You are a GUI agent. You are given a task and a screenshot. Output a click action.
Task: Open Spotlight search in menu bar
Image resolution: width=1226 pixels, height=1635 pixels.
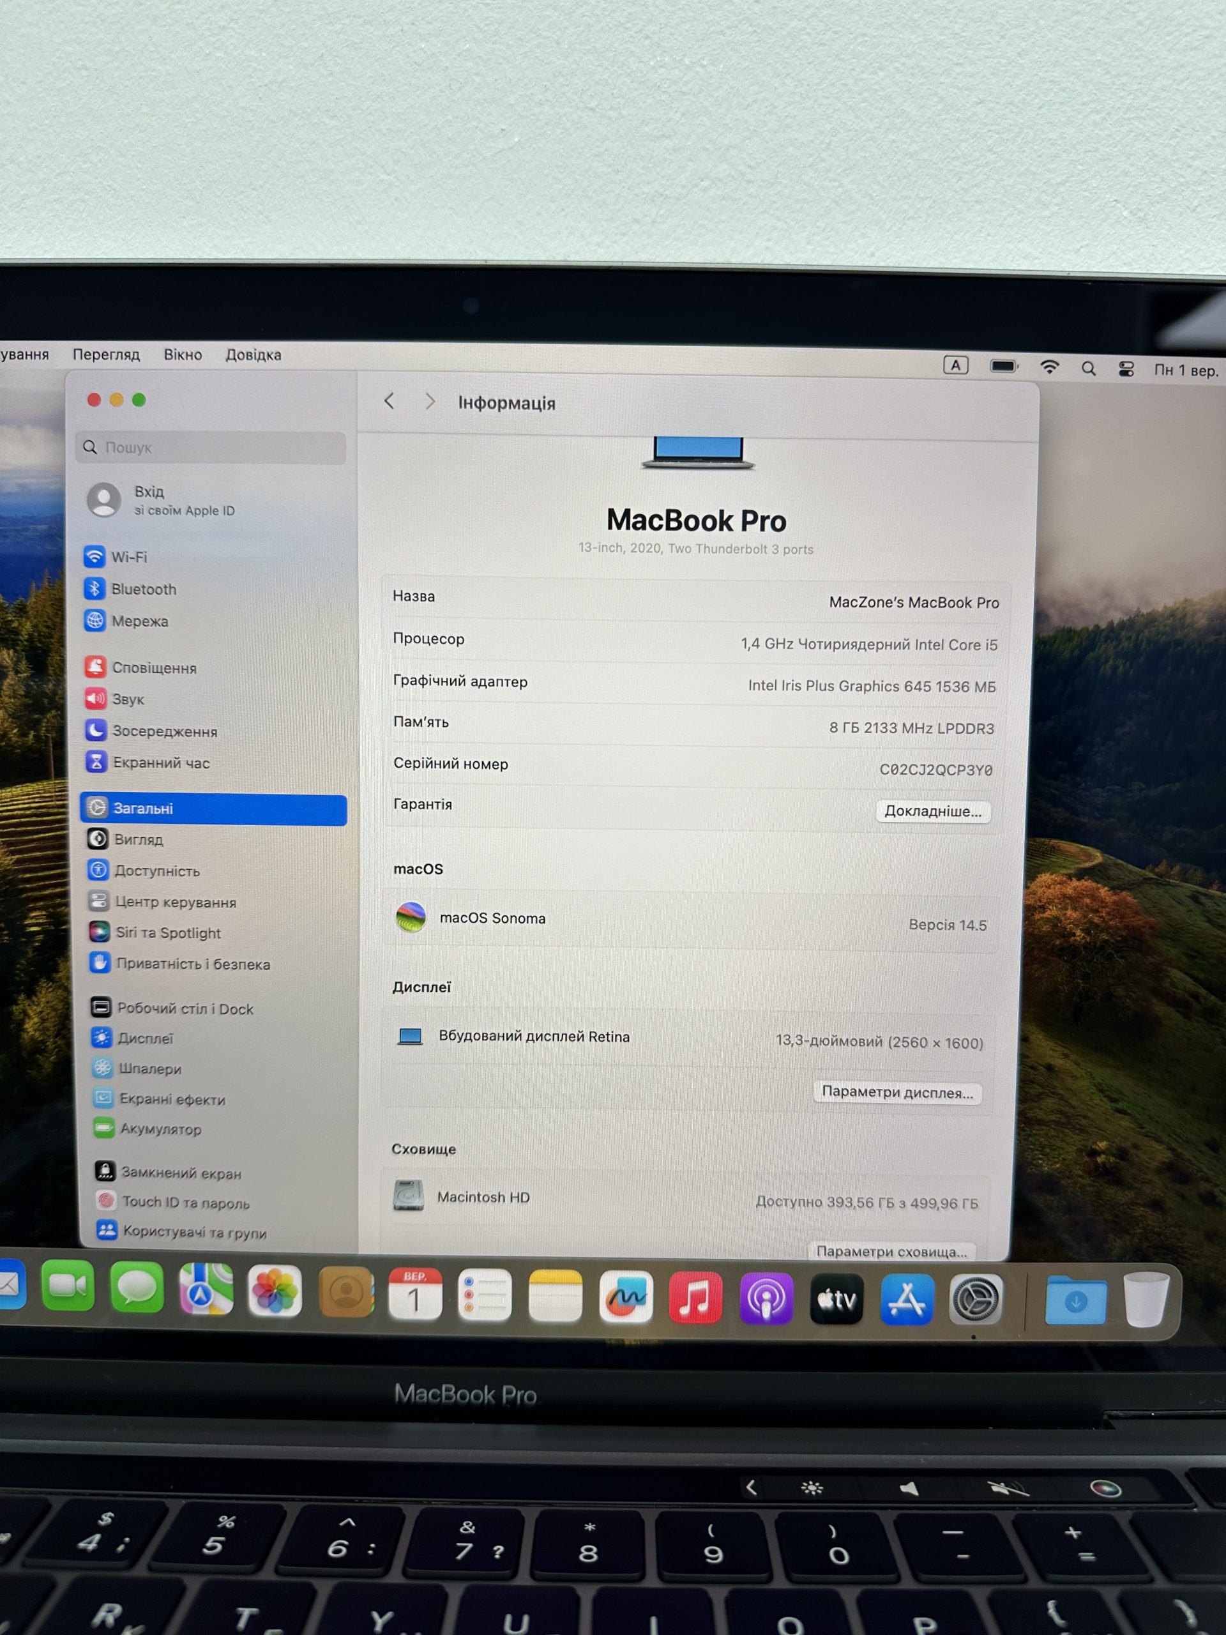point(1089,368)
